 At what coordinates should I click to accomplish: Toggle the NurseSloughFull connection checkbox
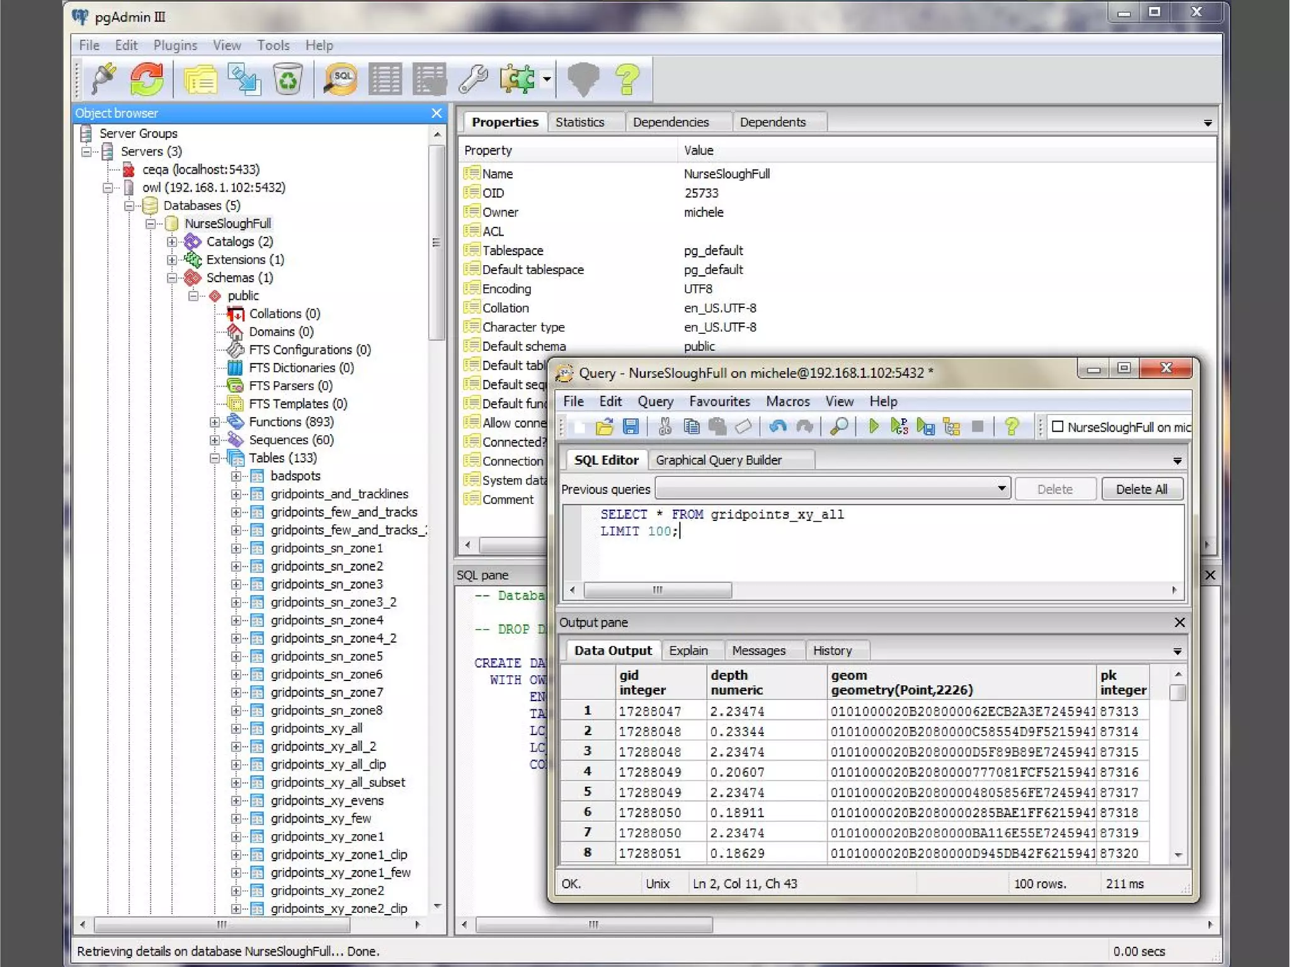(1058, 427)
